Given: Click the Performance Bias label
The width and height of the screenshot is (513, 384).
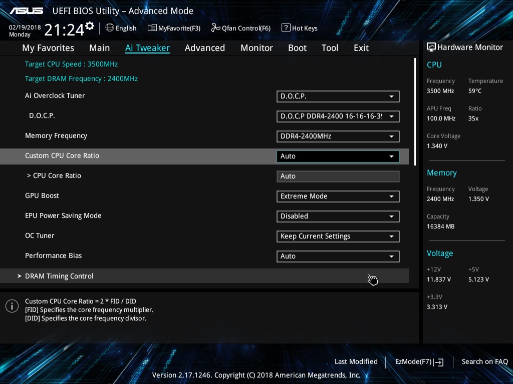Looking at the screenshot, I should pos(53,255).
